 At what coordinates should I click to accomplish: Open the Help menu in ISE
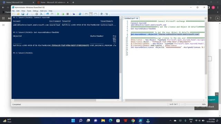coord(50,11)
